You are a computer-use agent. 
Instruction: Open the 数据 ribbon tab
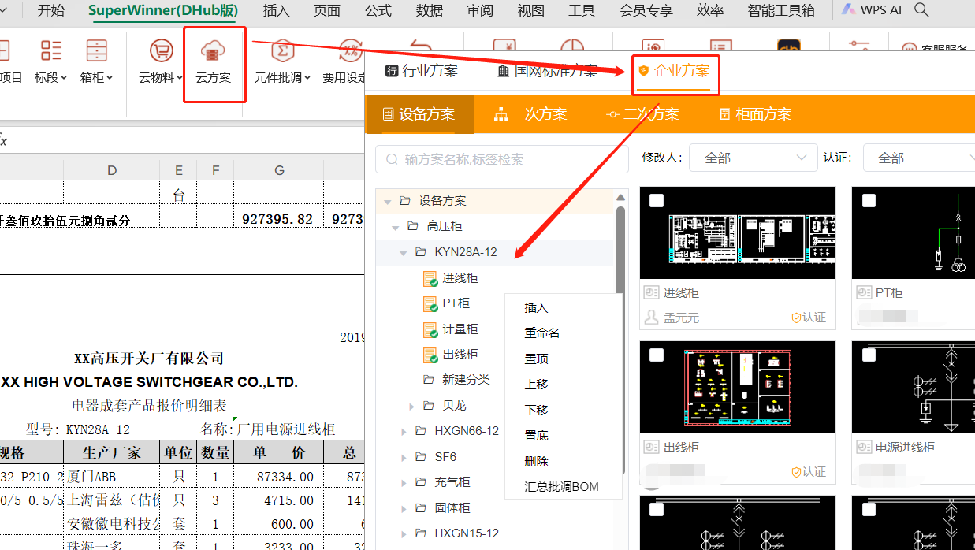(x=430, y=10)
